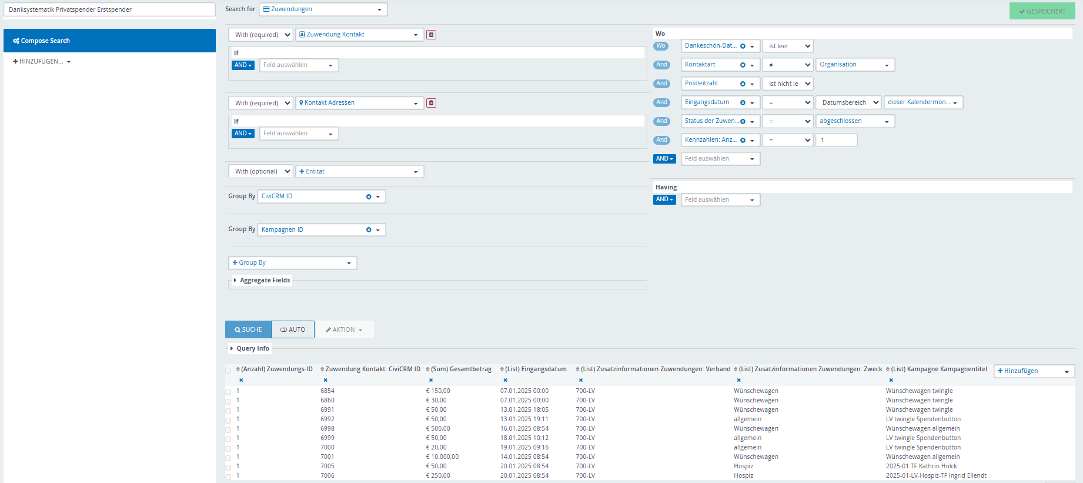Open the HINZUFÜGEN menu in sidebar

click(x=42, y=61)
